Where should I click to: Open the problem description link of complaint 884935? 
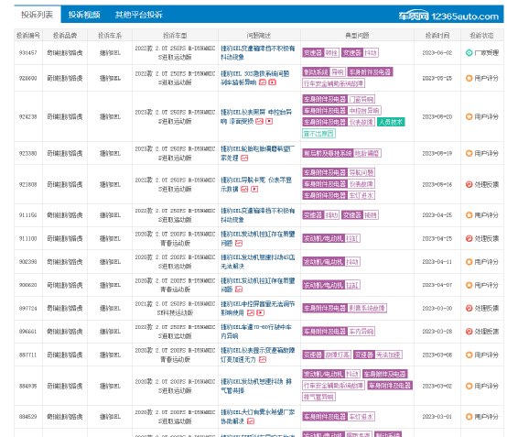coord(256,386)
